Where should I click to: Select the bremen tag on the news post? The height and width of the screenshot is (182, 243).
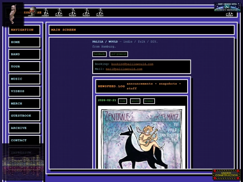[149, 101]
